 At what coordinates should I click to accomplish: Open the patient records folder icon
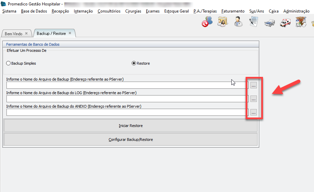(222, 22)
